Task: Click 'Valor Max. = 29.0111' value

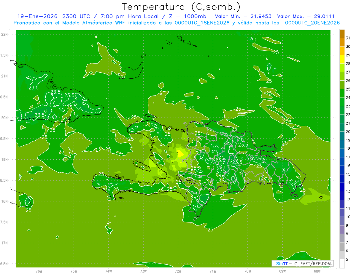Action: (306, 16)
